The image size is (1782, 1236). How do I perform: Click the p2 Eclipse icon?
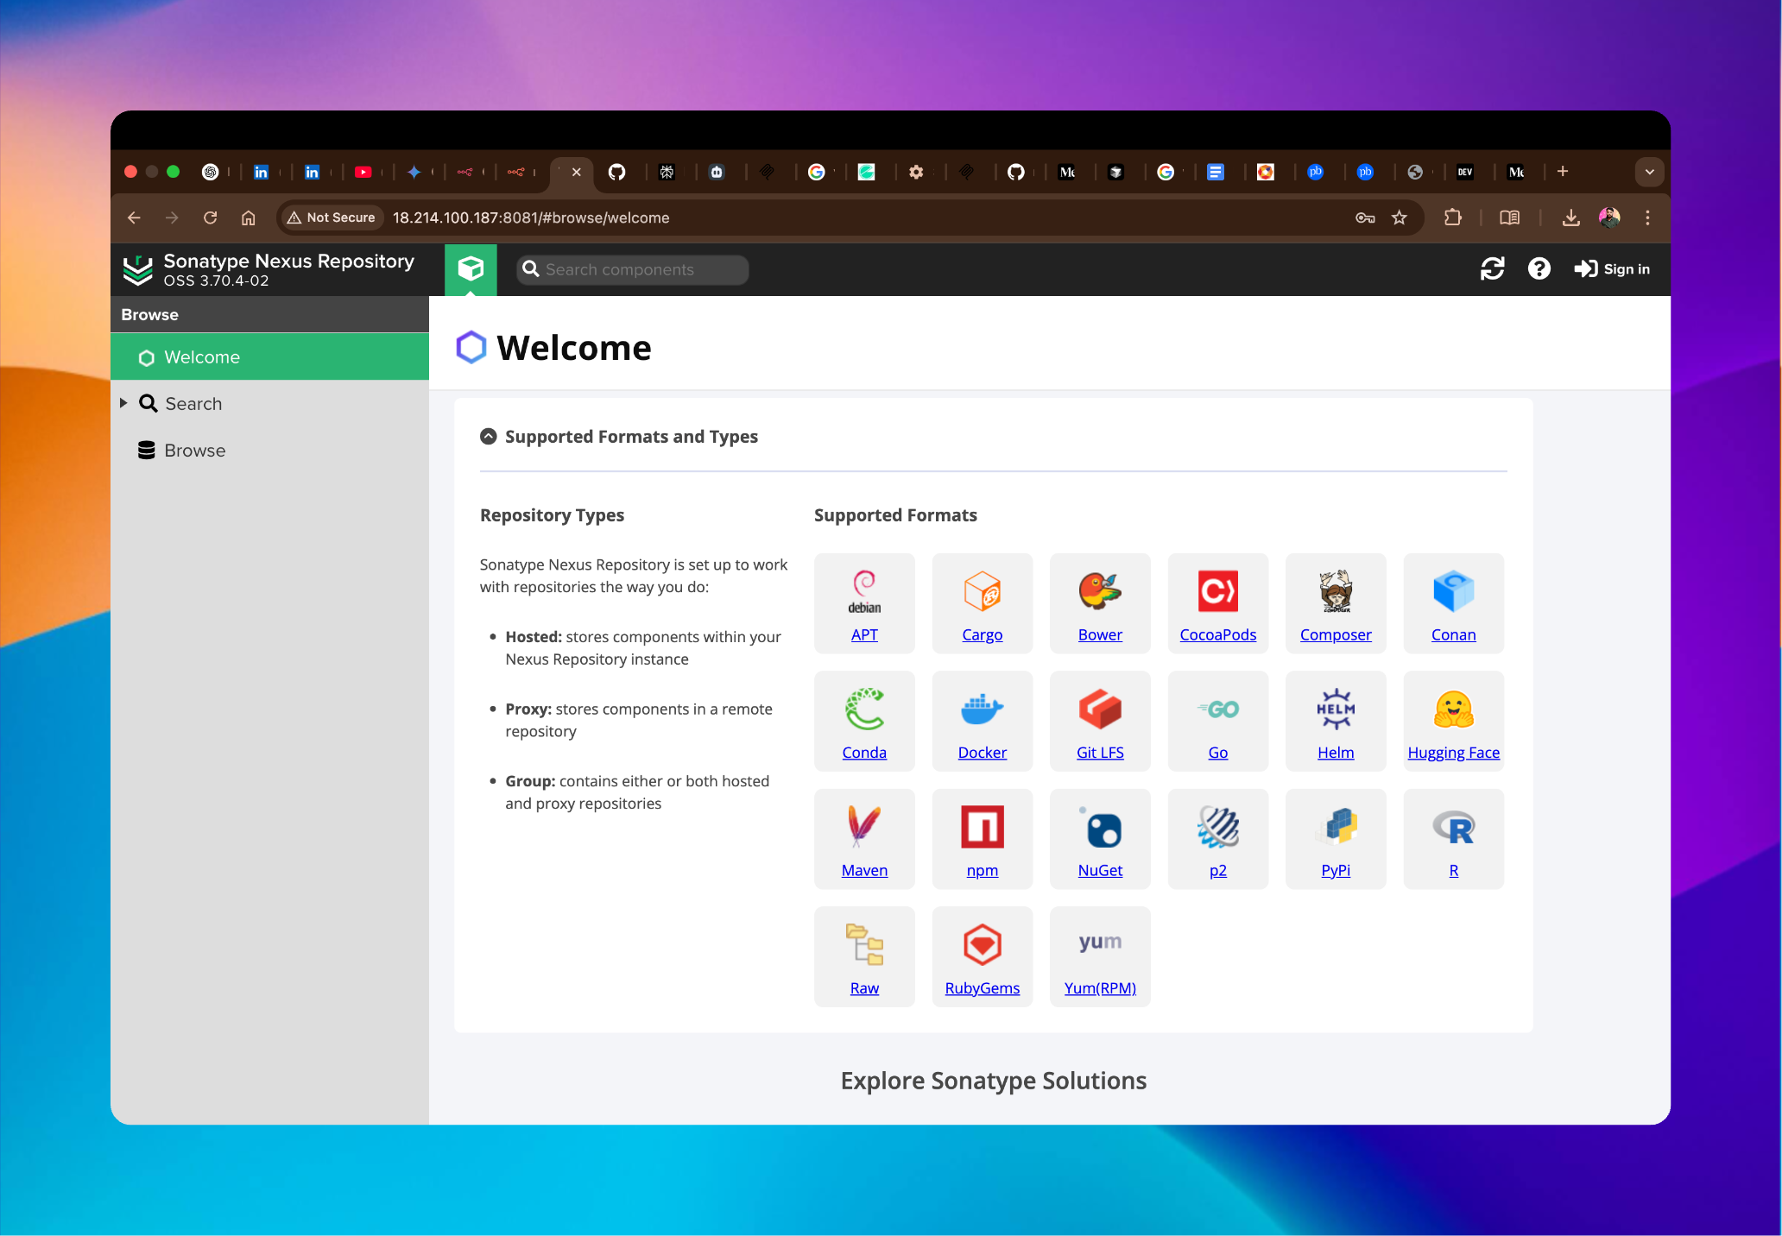click(x=1218, y=826)
